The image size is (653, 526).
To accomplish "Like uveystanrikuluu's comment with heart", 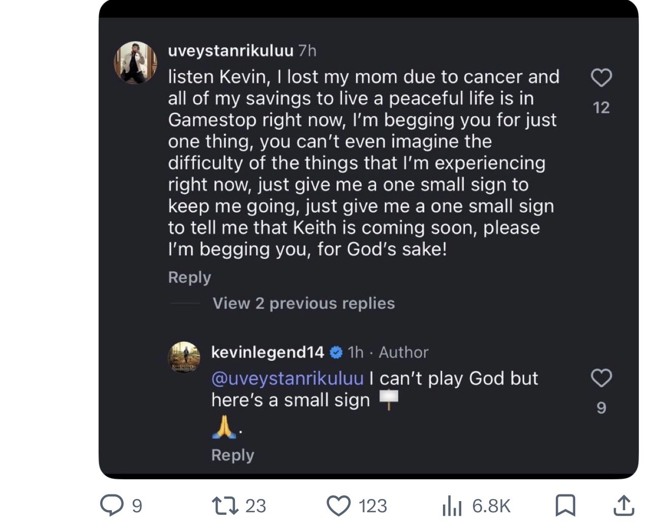I will (x=601, y=78).
